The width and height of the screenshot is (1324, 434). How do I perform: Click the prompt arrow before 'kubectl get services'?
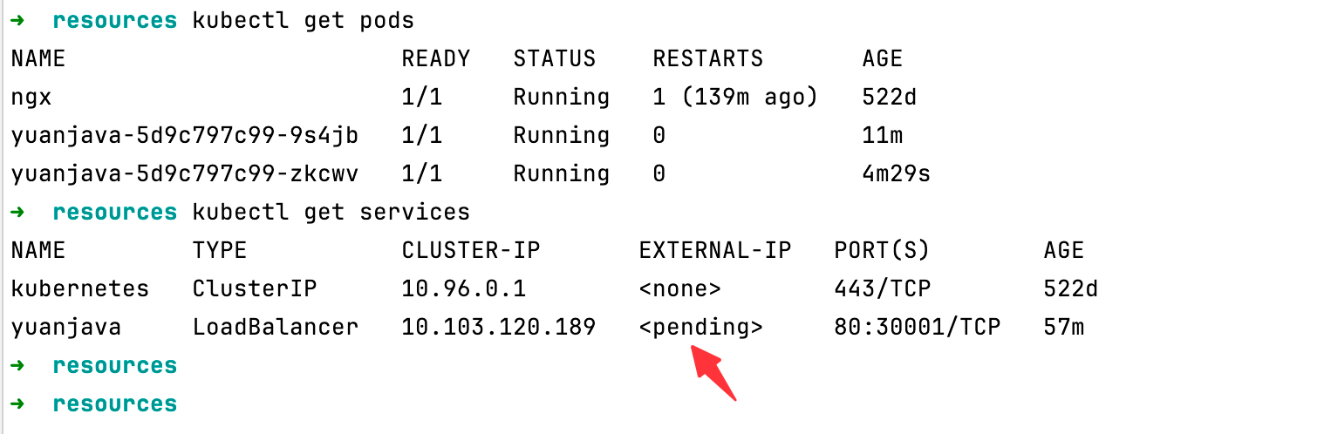pyautogui.click(x=18, y=212)
